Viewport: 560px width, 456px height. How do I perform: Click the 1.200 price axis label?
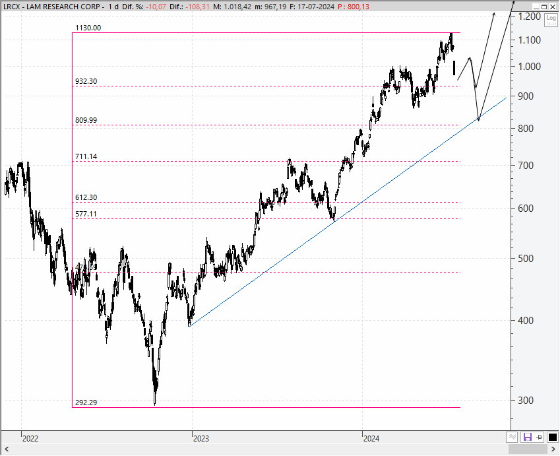[530, 16]
